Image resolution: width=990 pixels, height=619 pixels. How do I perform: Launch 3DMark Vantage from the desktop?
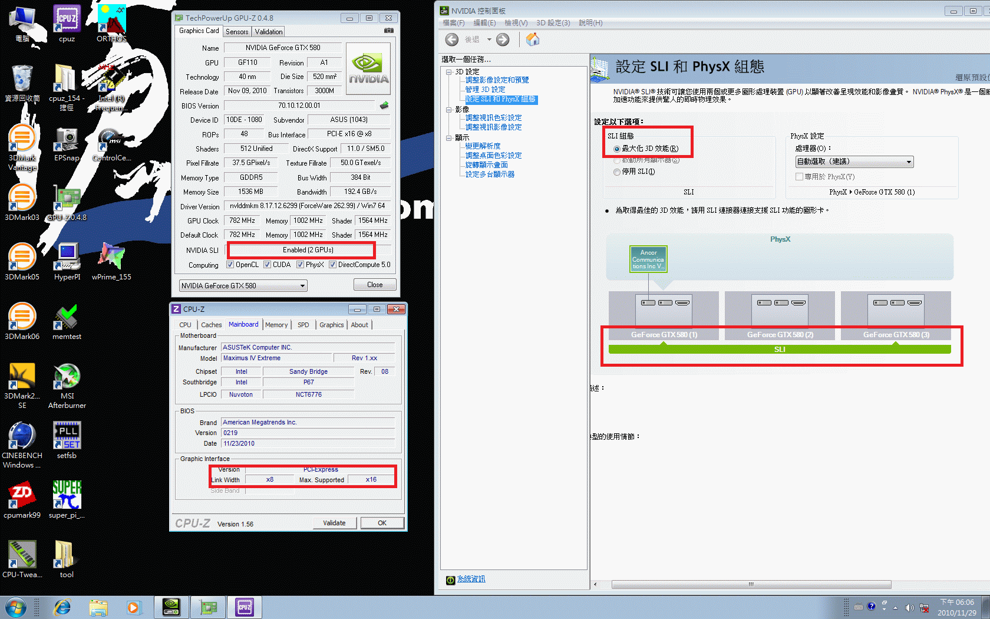[x=22, y=147]
